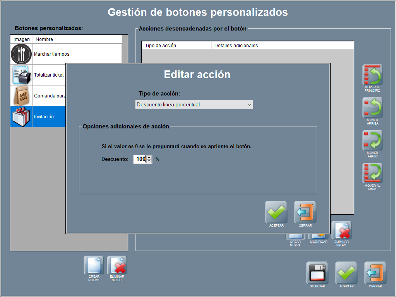
Task: Click the Mover al final icon
Action: click(x=372, y=173)
